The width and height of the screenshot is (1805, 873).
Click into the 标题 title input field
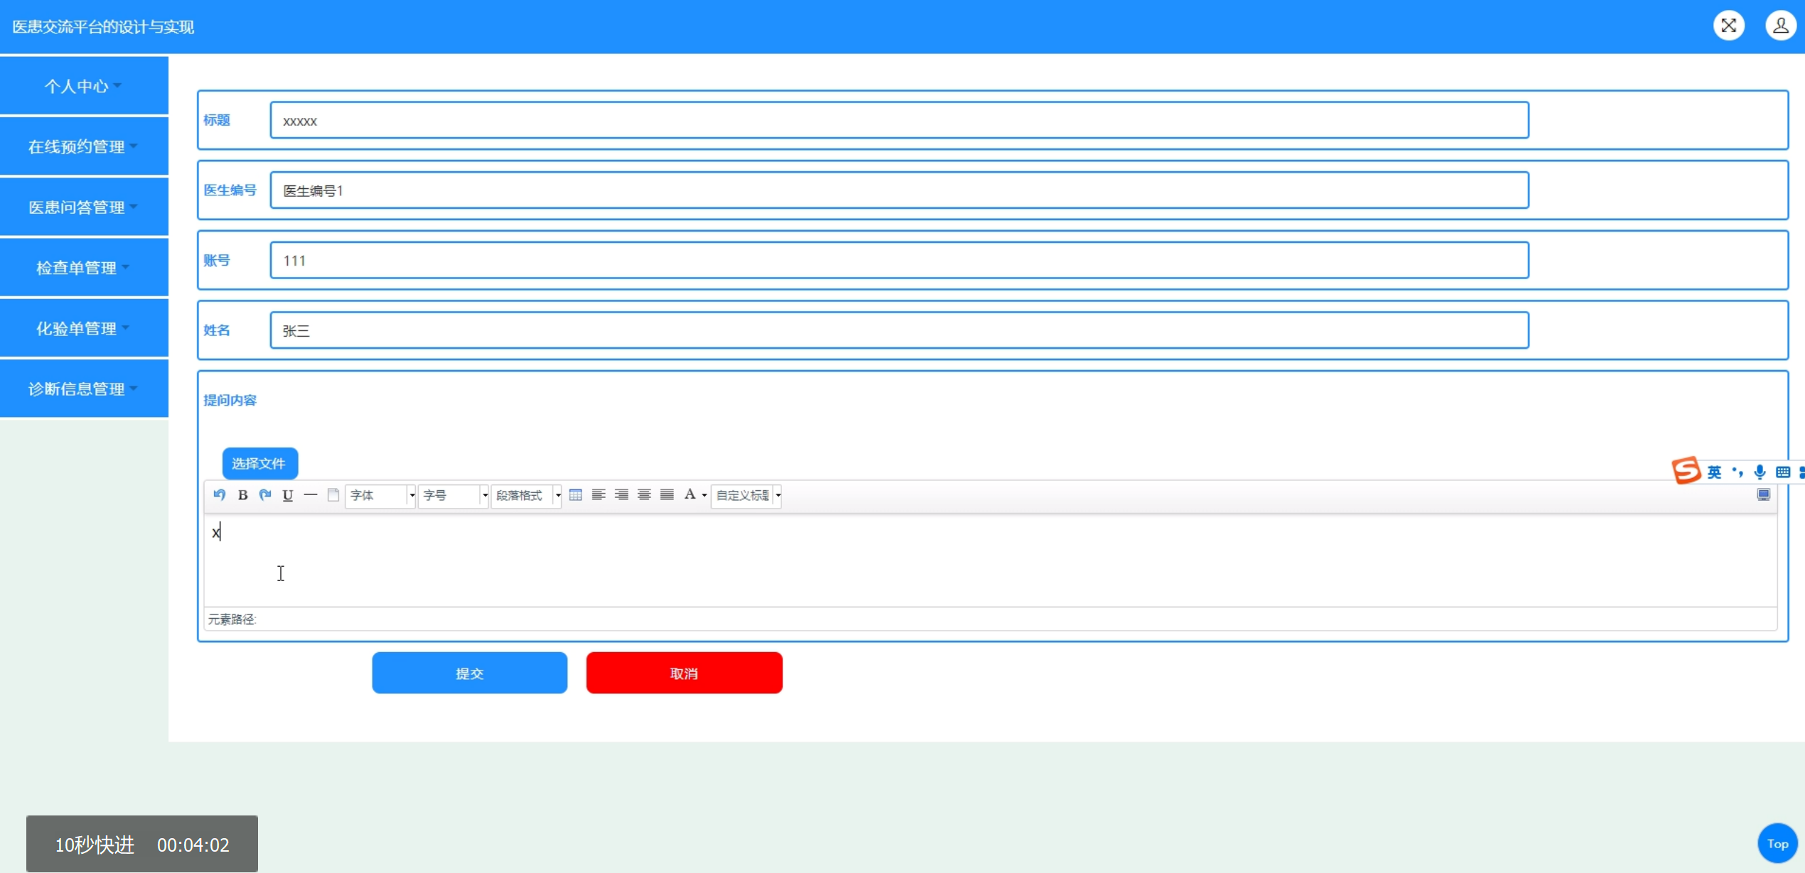[x=899, y=121]
